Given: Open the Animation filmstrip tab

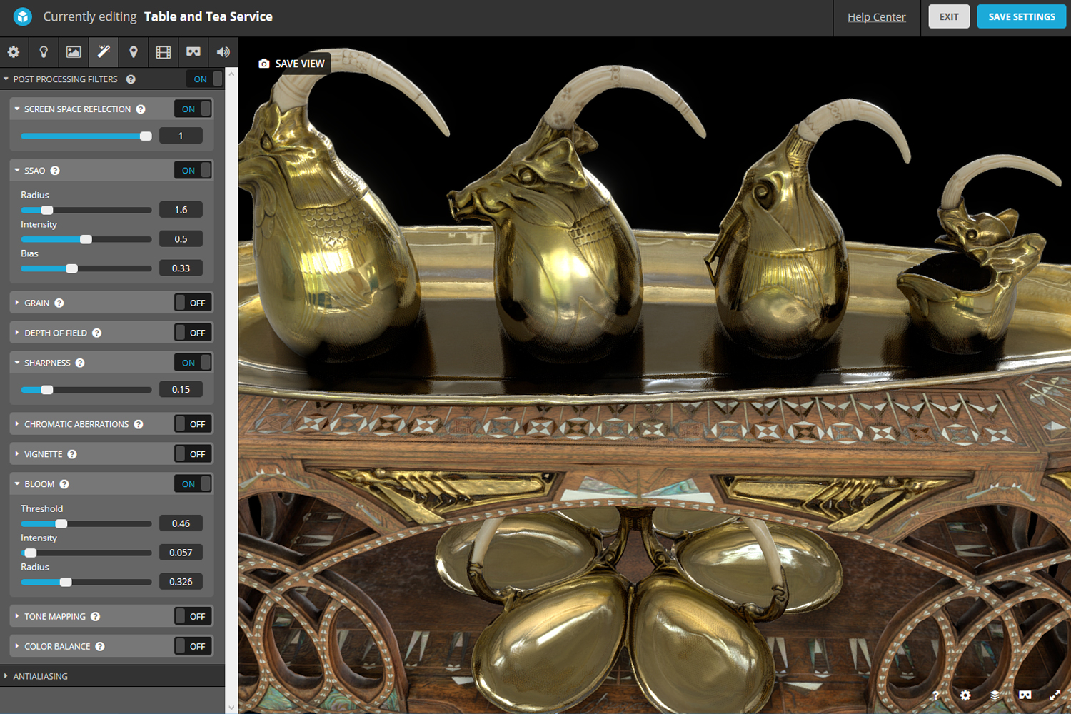Looking at the screenshot, I should [x=164, y=52].
